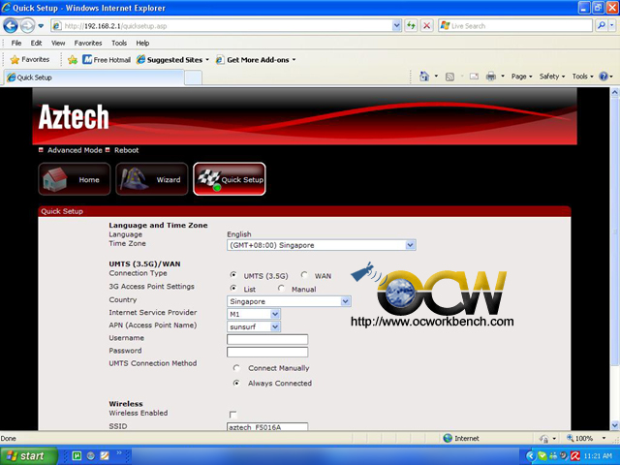This screenshot has width=620, height=465.
Task: Click the Password input field
Action: coord(267,352)
